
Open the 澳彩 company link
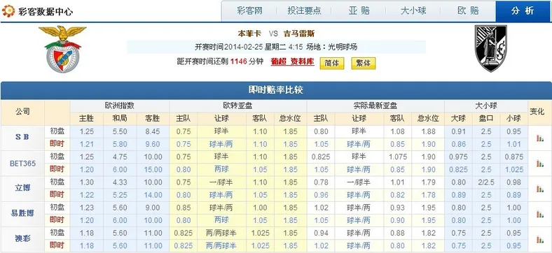tap(22, 238)
